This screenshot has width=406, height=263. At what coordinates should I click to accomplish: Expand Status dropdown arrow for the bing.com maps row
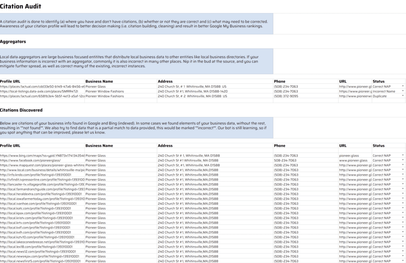403,155
